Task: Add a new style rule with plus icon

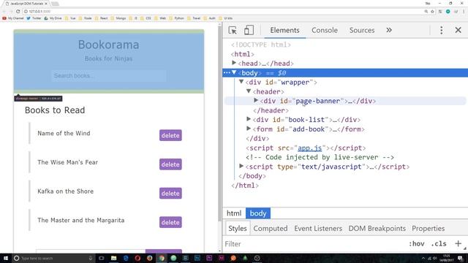Action: (458, 243)
